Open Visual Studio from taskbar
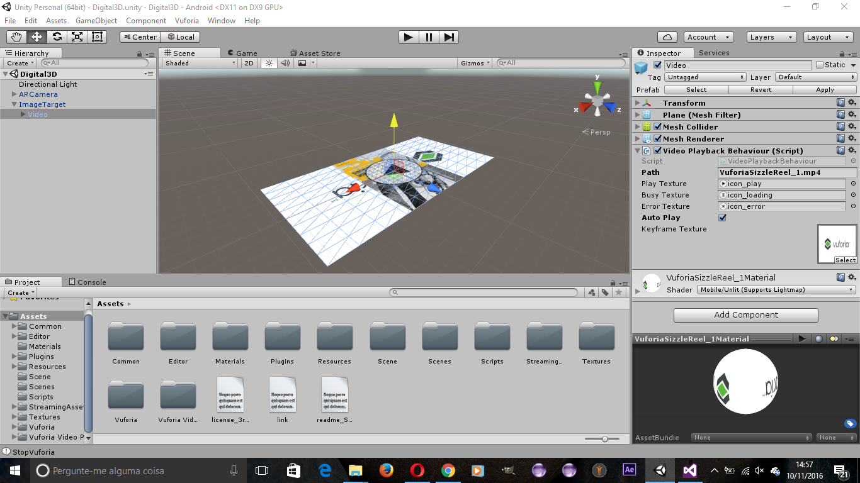 [x=689, y=470]
